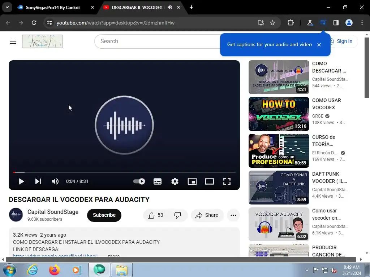Like the video with thumbs up

[x=156, y=215]
